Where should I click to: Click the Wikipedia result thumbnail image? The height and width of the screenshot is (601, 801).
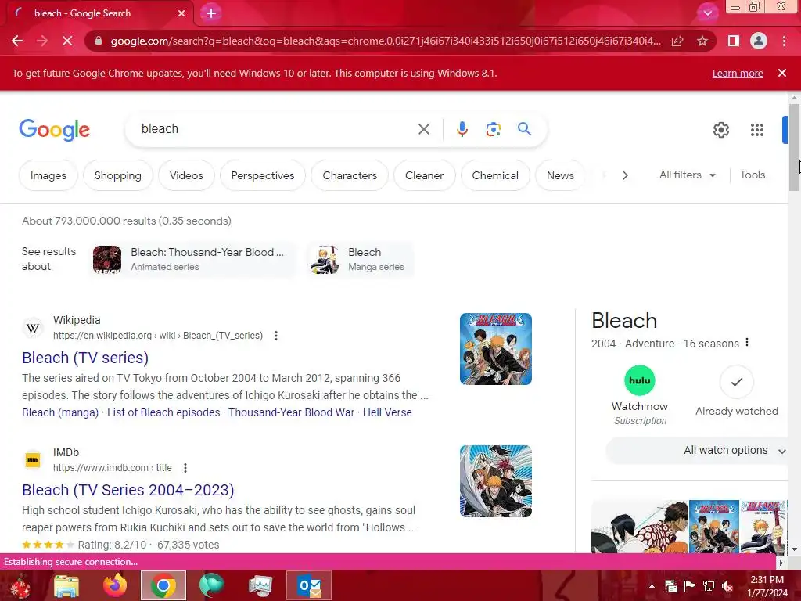tap(495, 349)
